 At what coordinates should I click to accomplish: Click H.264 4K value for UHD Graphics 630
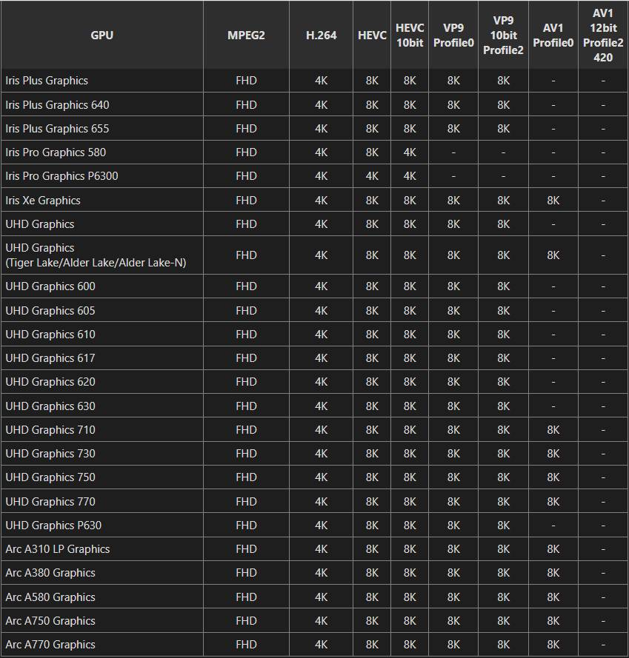click(x=321, y=406)
